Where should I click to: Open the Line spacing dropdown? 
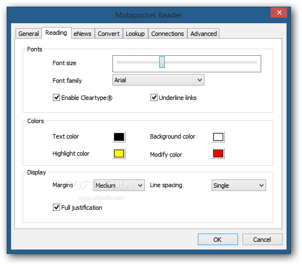(239, 185)
